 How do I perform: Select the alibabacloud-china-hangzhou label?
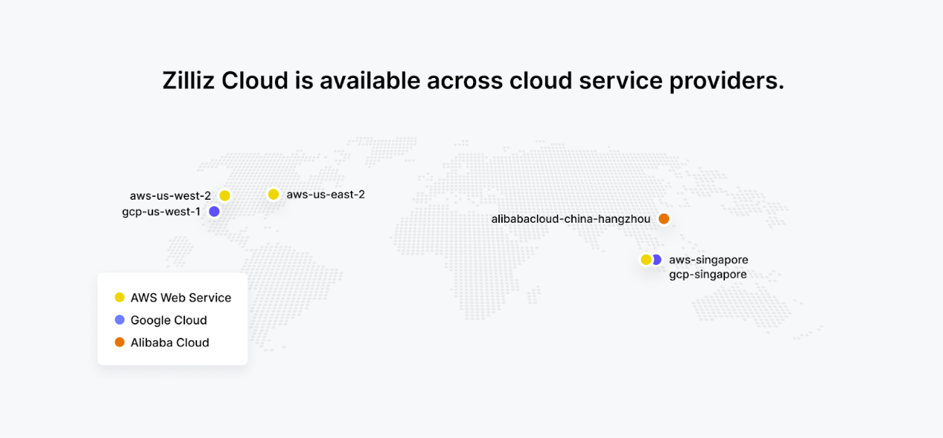click(571, 219)
